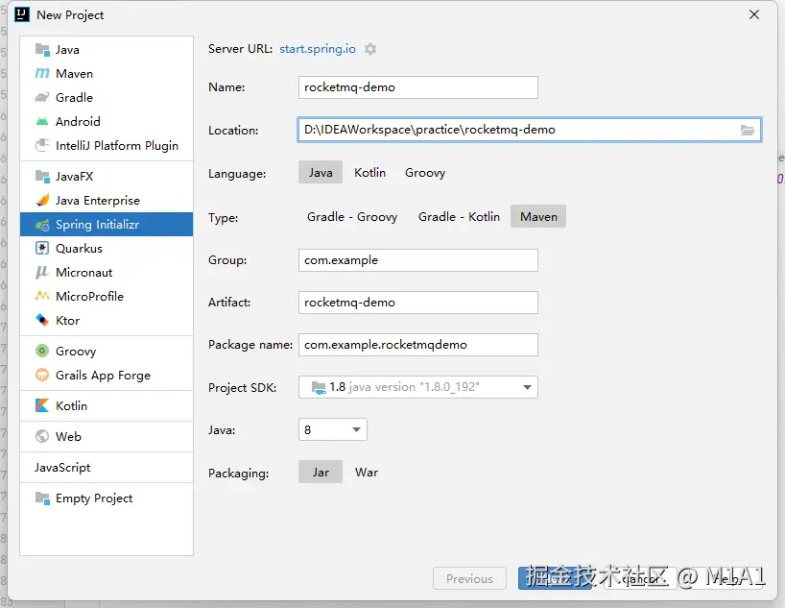Select Kotlin as the language
This screenshot has width=785, height=608.
(x=370, y=173)
